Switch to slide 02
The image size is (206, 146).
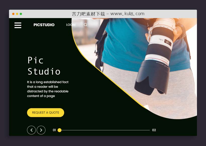(x=154, y=130)
